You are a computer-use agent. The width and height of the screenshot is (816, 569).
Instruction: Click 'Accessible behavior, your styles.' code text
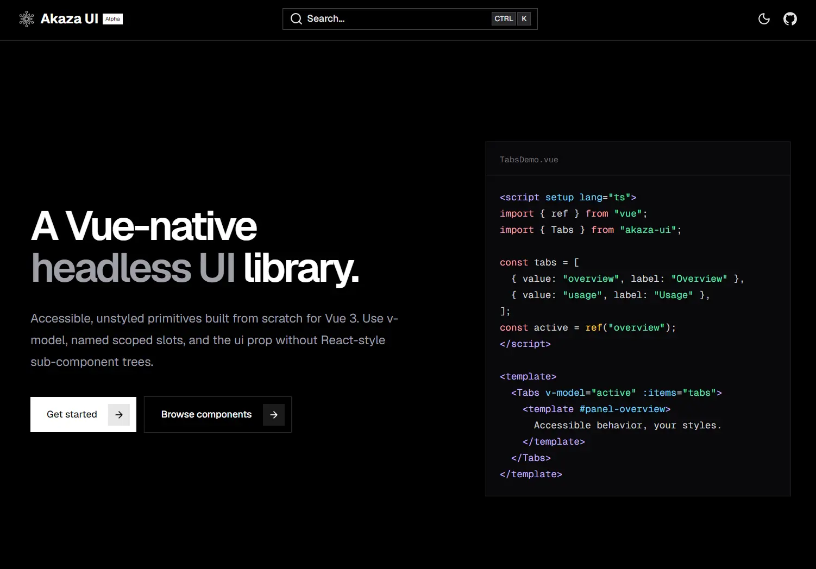tap(627, 426)
